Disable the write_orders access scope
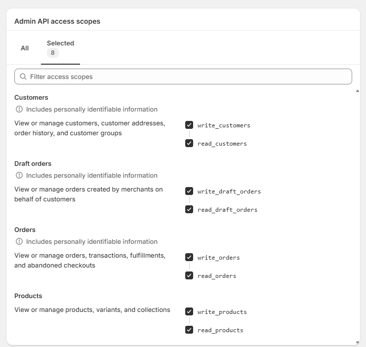The width and height of the screenshot is (366, 347). click(189, 257)
